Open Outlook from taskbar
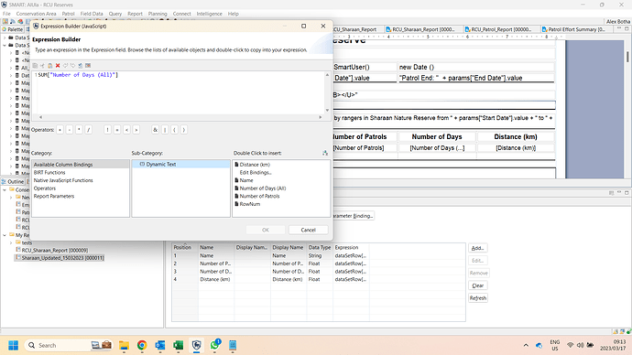The width and height of the screenshot is (632, 355). pos(160,345)
